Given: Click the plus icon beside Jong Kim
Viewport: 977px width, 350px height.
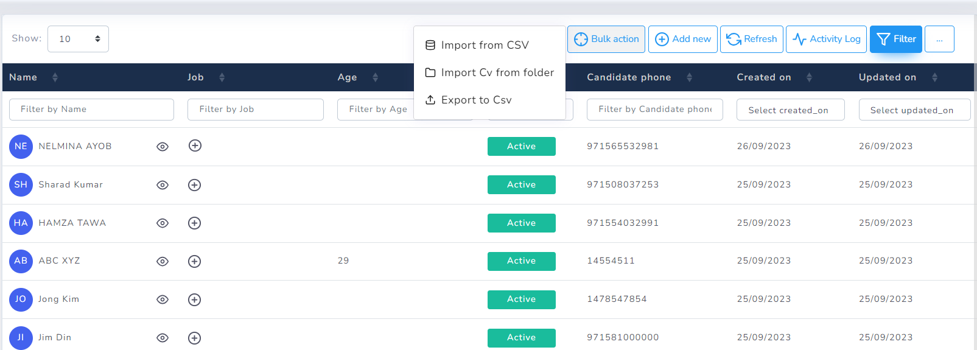Looking at the screenshot, I should pyautogui.click(x=194, y=299).
